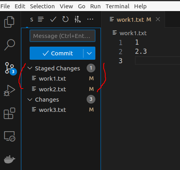Click line number 1 in editor gutter
Screen dimensions: 180x170
coord(121,42)
